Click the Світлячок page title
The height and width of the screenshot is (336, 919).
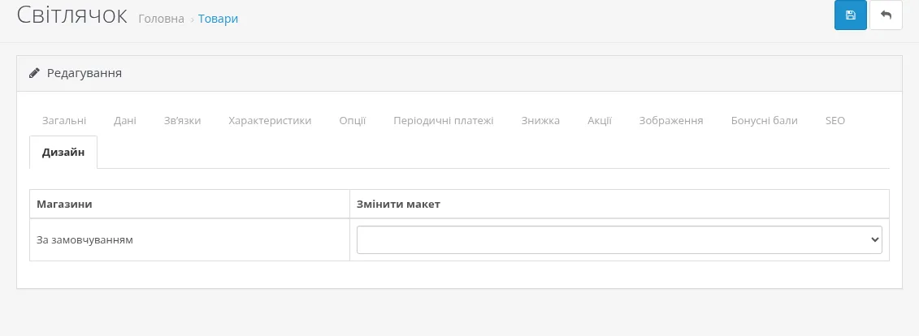(72, 15)
